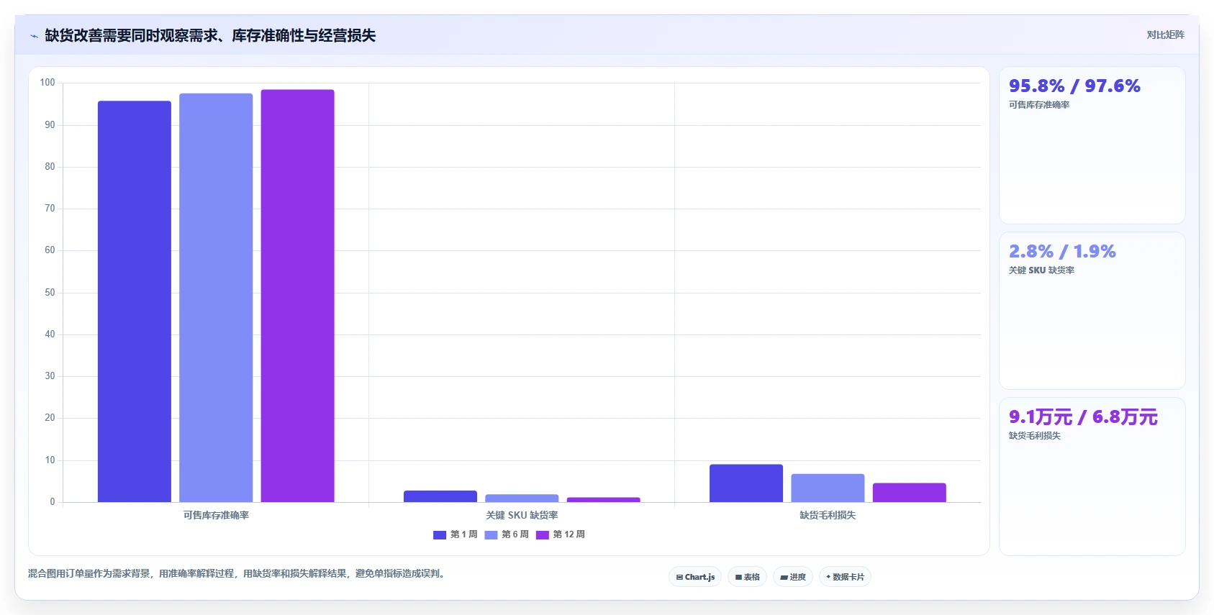Click the y-axis value 60
The image size is (1214, 615).
[x=50, y=250]
